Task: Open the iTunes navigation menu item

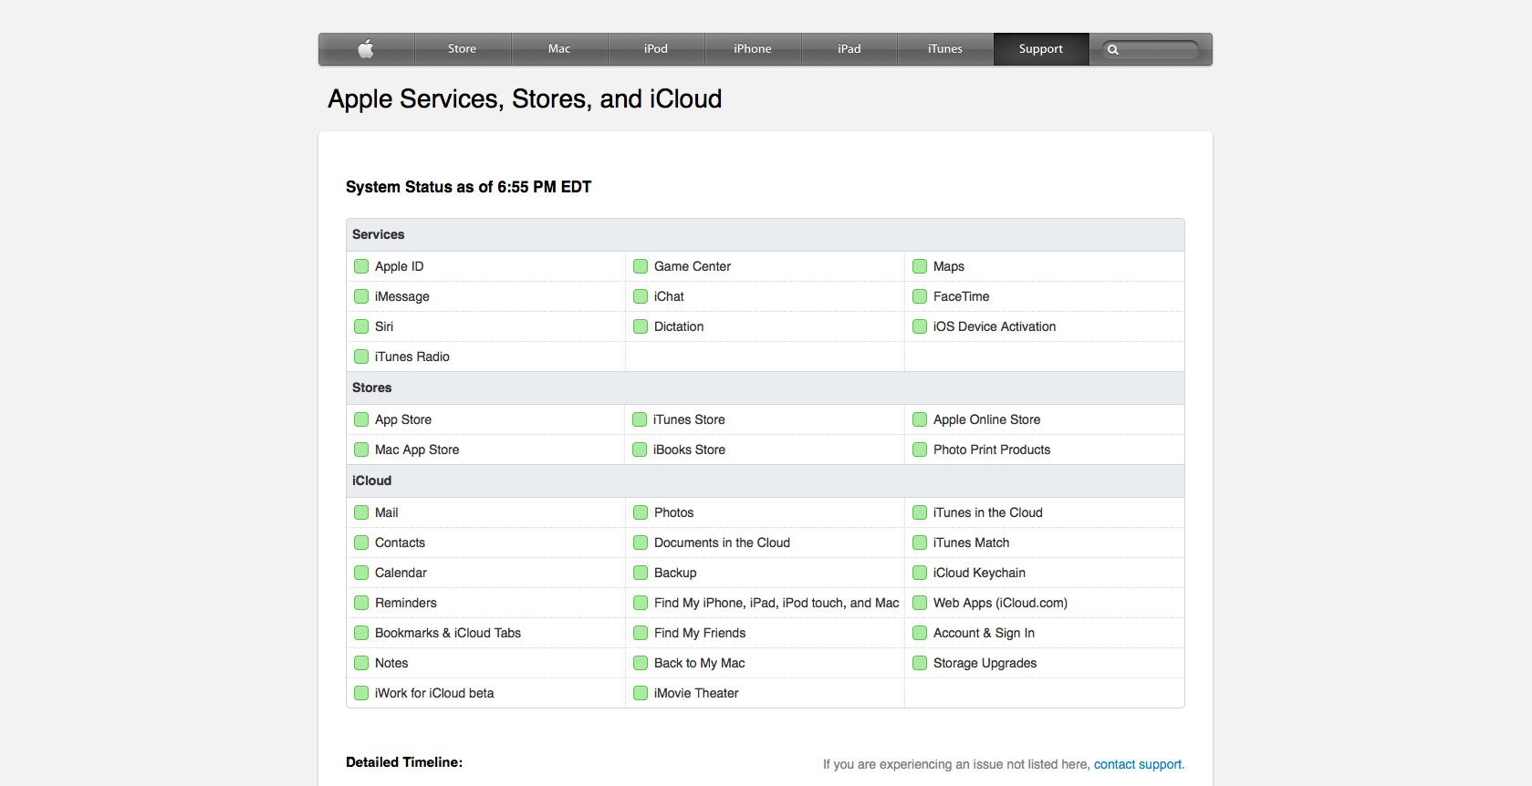Action: coord(944,49)
